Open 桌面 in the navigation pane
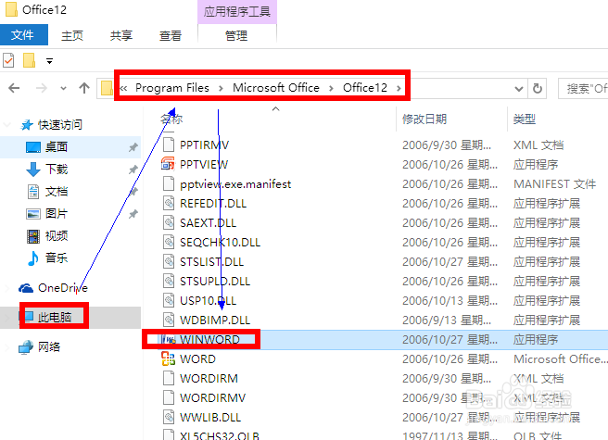The height and width of the screenshot is (440, 608). click(x=57, y=147)
